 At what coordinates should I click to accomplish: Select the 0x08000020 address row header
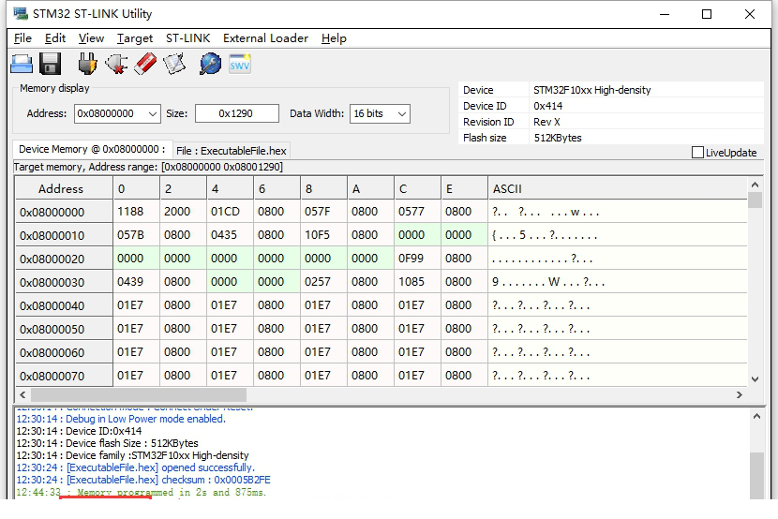[64, 259]
